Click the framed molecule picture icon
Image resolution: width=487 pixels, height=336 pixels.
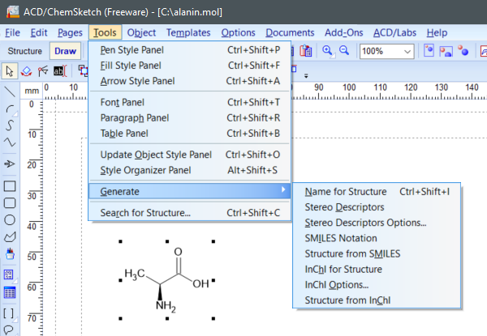(x=446, y=51)
